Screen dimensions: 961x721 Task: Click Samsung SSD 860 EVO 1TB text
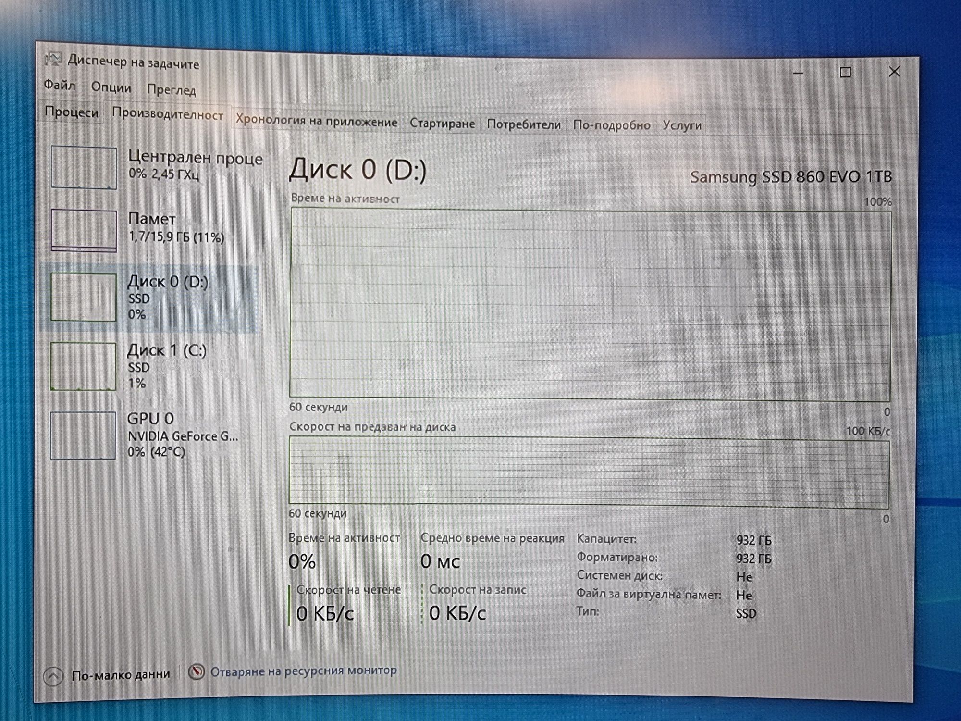pyautogui.click(x=791, y=177)
